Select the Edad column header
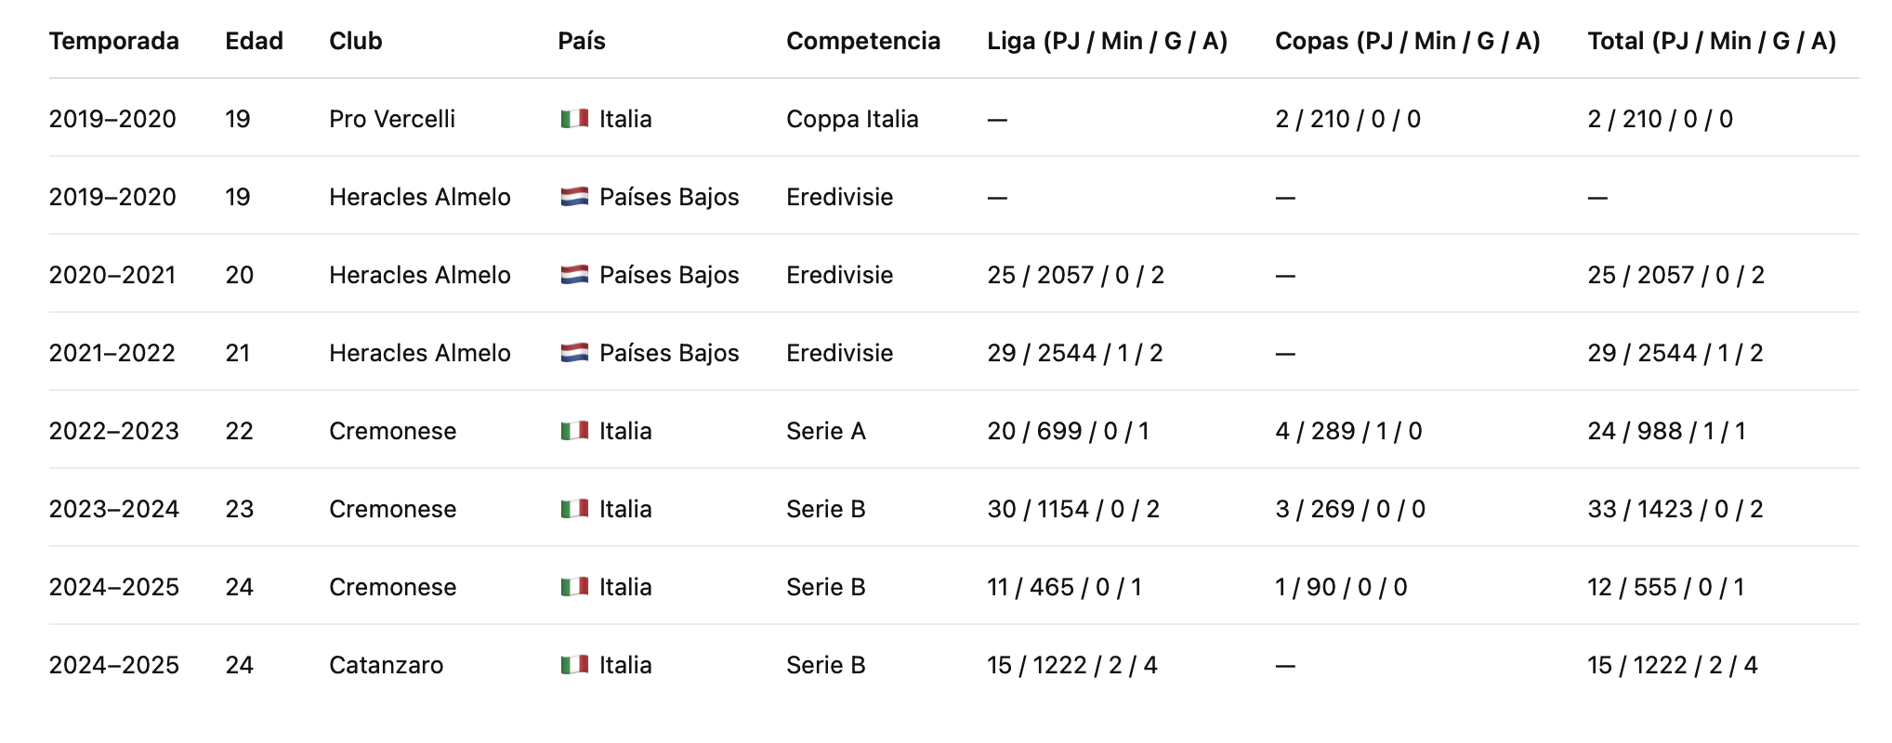Screen dimensions: 1892x743 (254, 41)
